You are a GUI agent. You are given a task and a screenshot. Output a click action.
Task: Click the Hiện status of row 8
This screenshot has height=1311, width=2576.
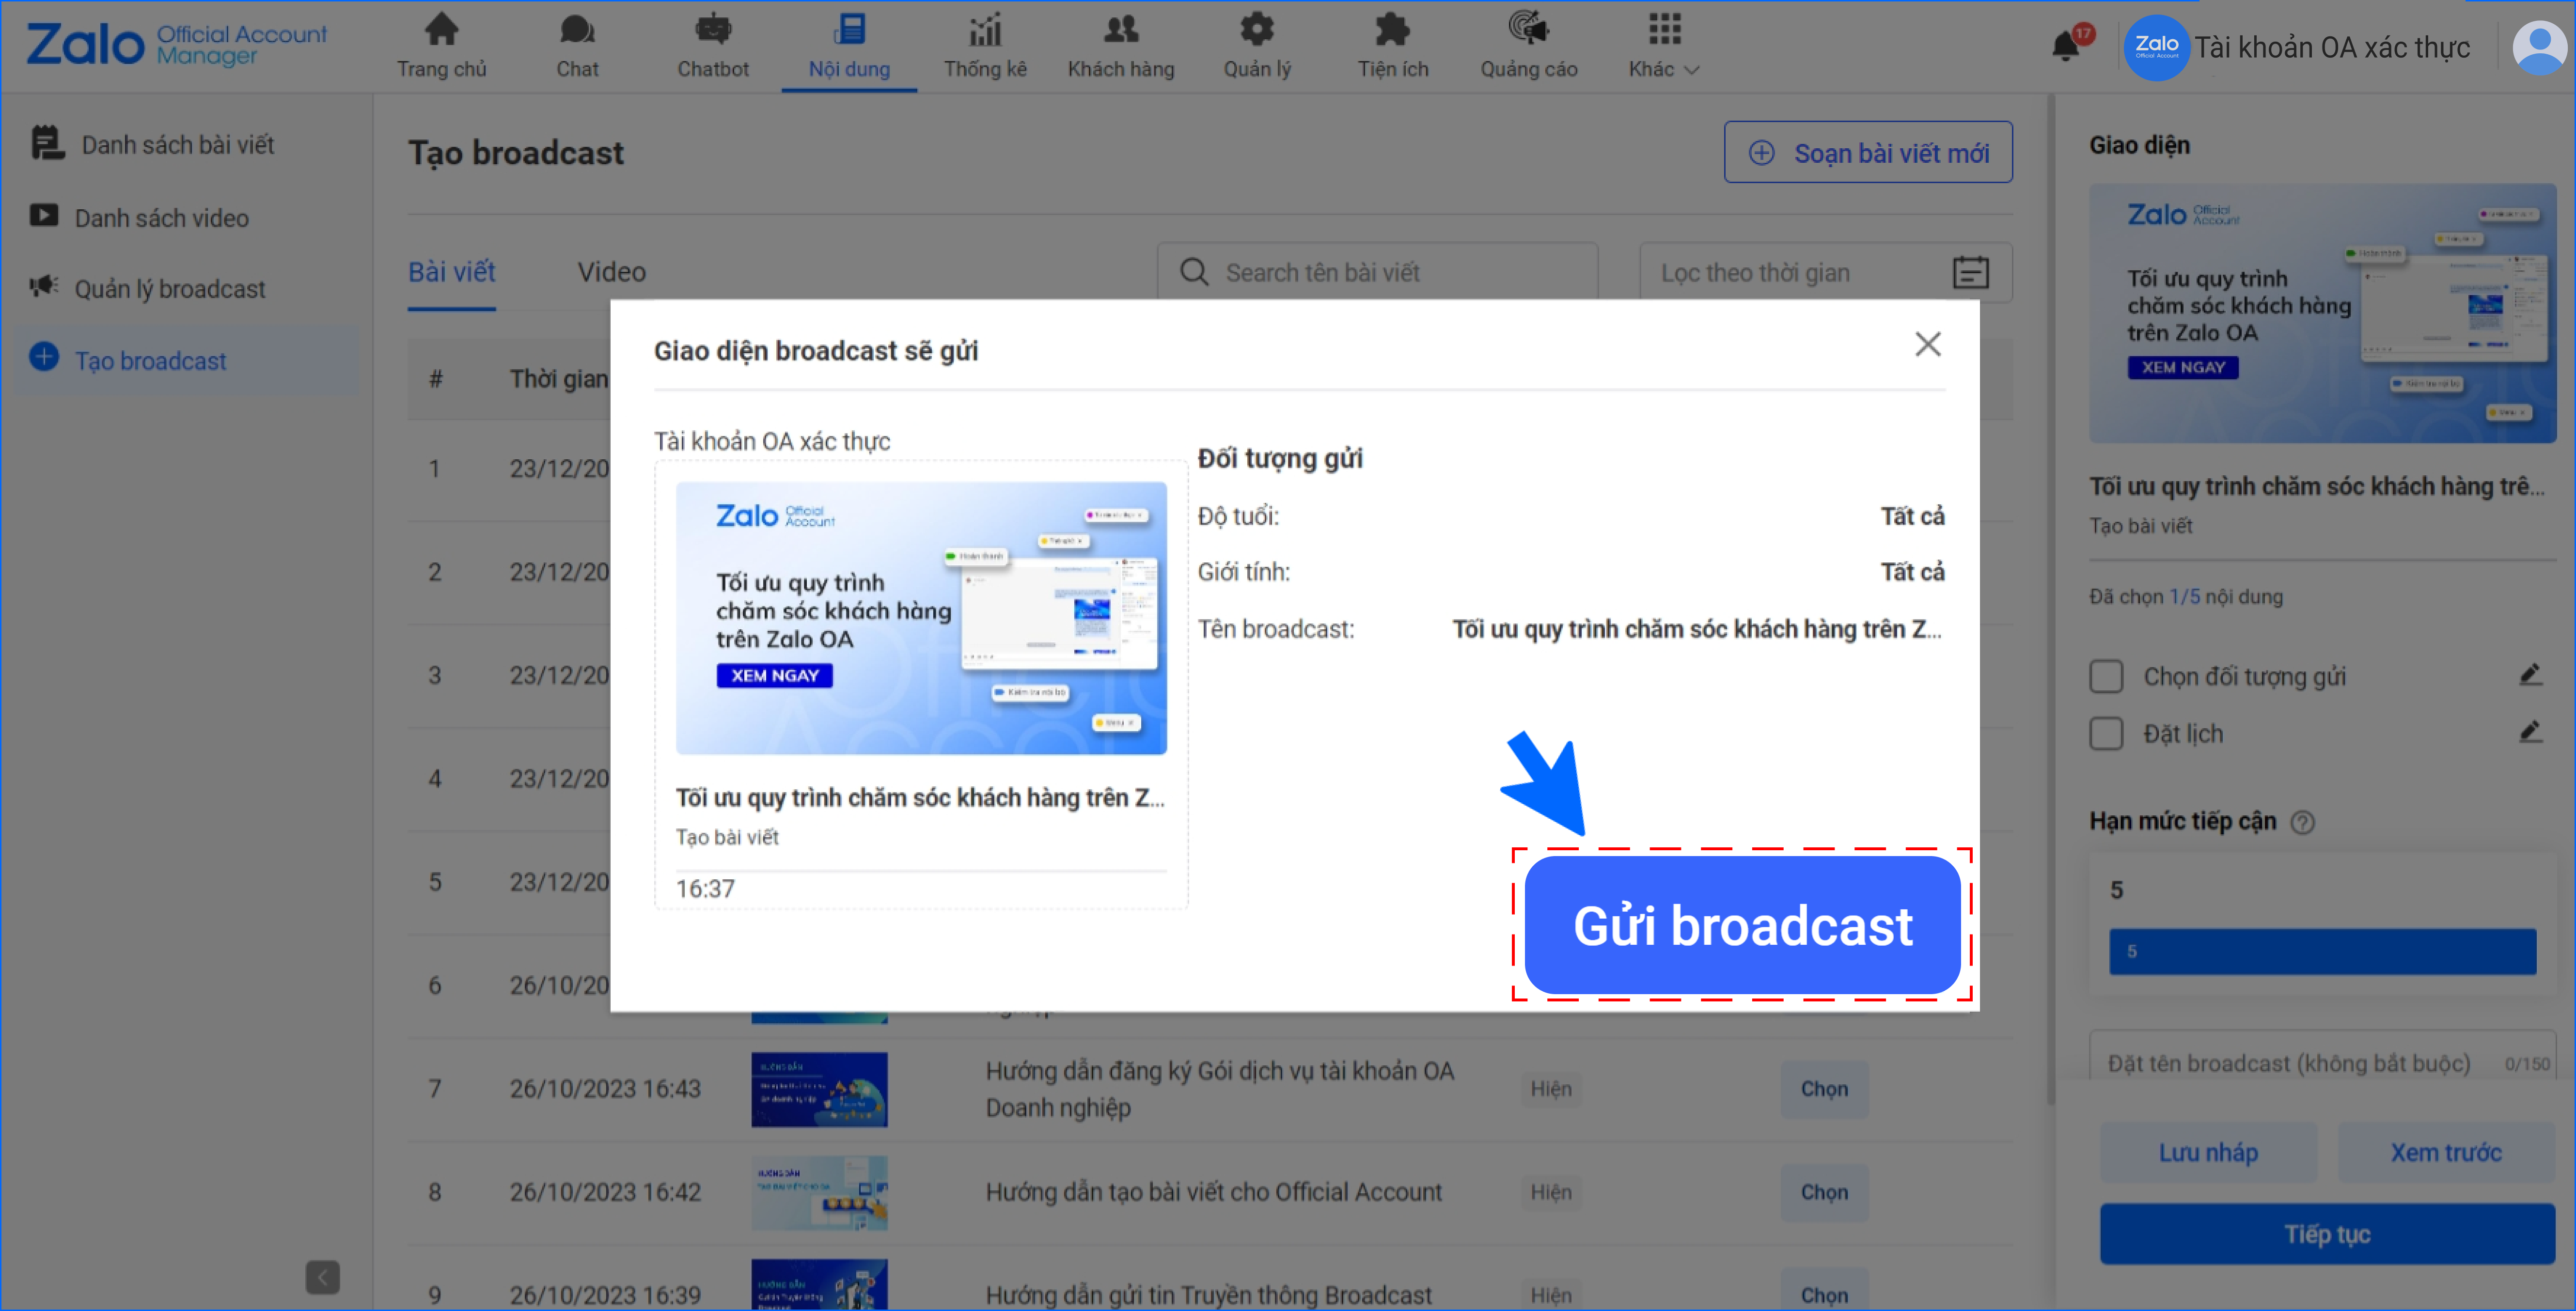click(x=1550, y=1192)
